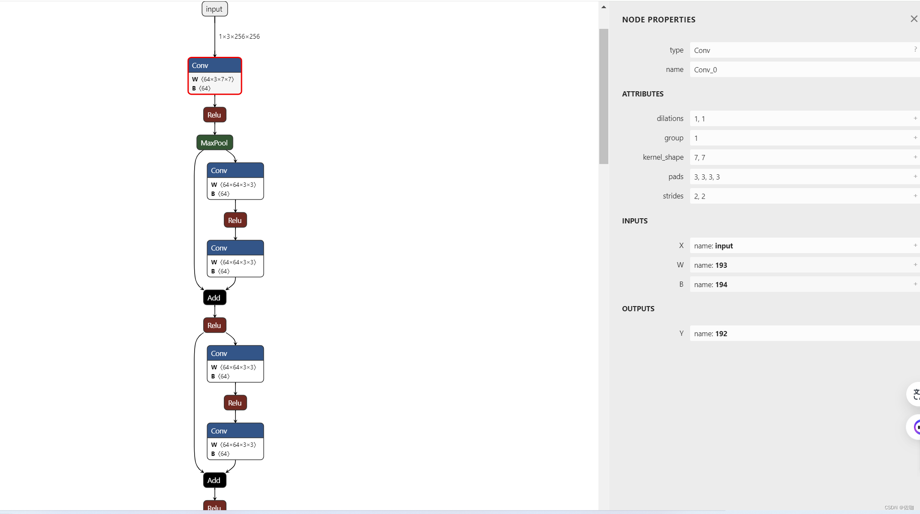Close the Node Properties panel
The image size is (920, 514).
[x=914, y=19]
